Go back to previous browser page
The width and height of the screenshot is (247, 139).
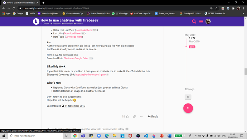(4, 8)
